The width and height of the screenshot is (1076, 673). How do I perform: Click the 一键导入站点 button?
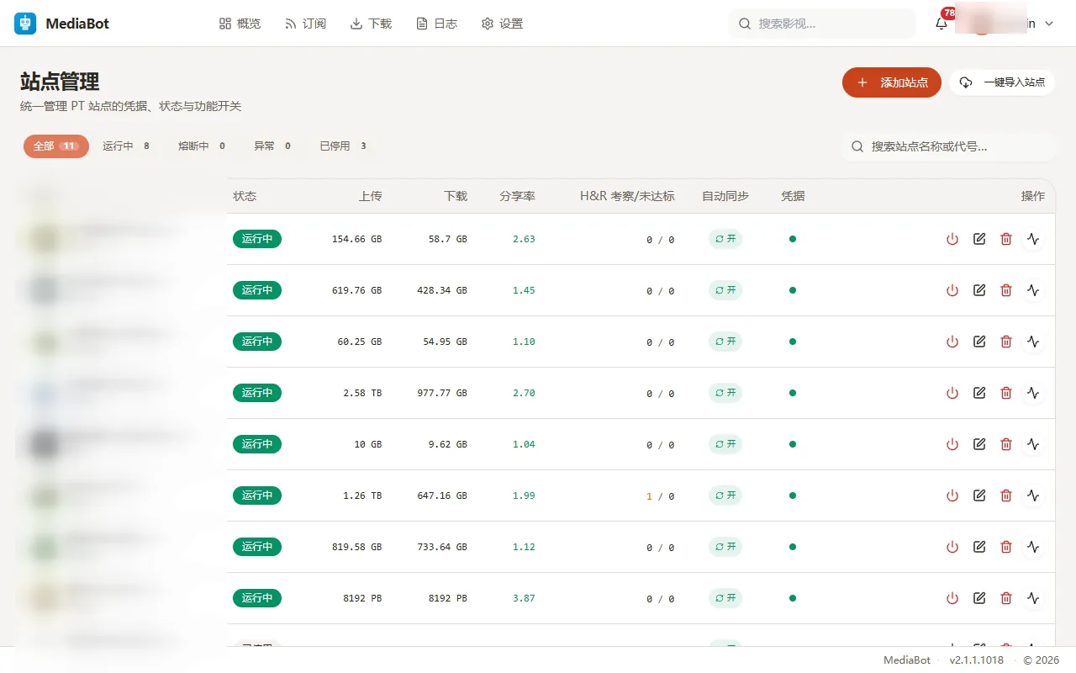click(x=1002, y=82)
